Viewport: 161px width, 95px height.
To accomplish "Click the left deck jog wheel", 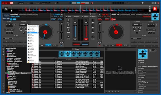I will tap(45, 32).
